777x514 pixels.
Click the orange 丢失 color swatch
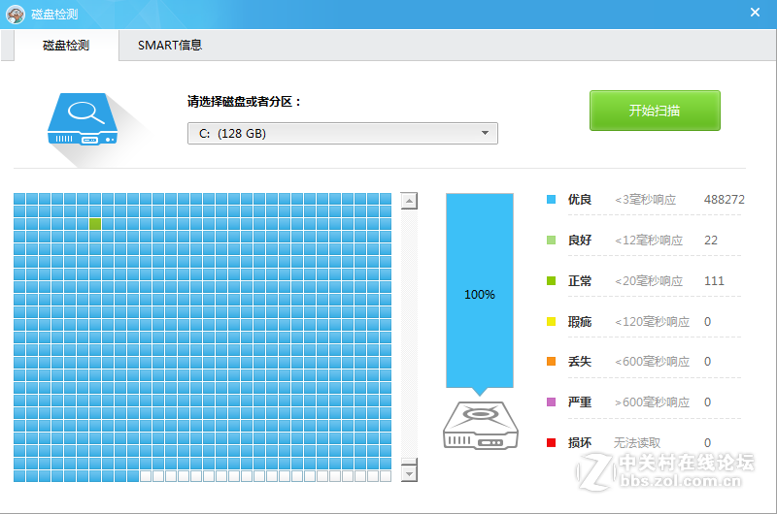[x=551, y=361]
